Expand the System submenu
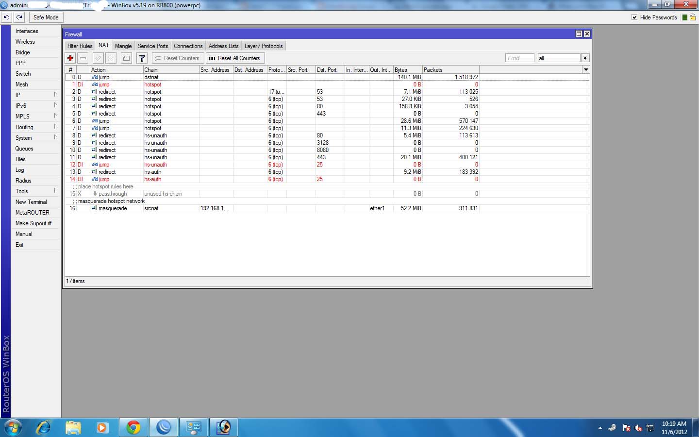699x437 pixels. 36,138
